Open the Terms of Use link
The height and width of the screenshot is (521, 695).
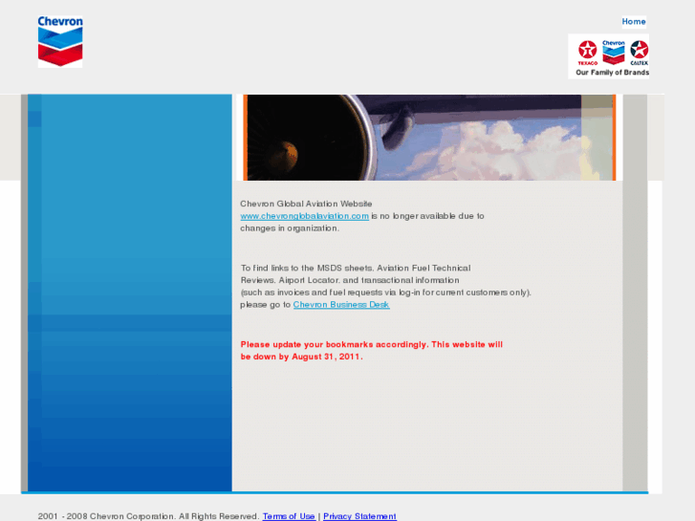289,516
